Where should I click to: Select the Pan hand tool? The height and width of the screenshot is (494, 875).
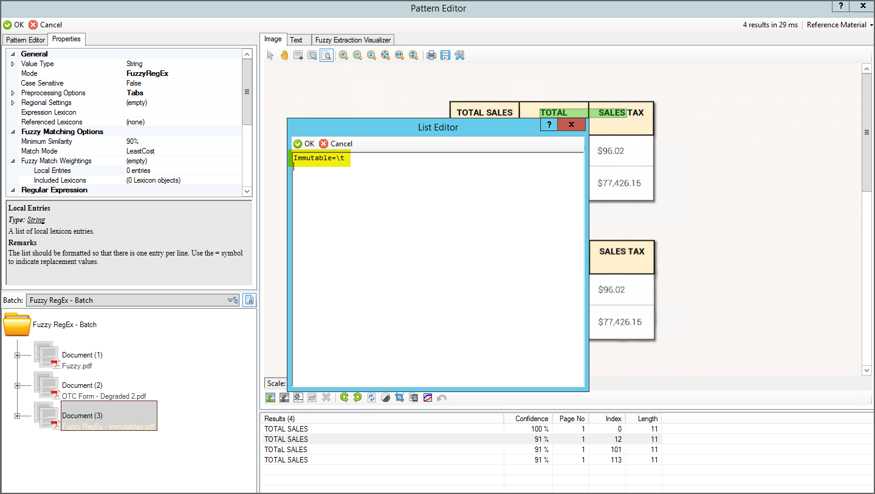point(284,55)
